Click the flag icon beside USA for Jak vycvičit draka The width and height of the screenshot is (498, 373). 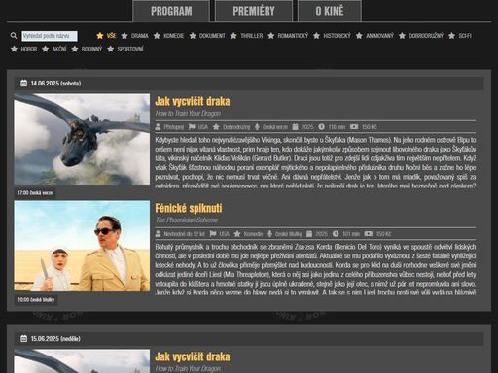point(192,127)
